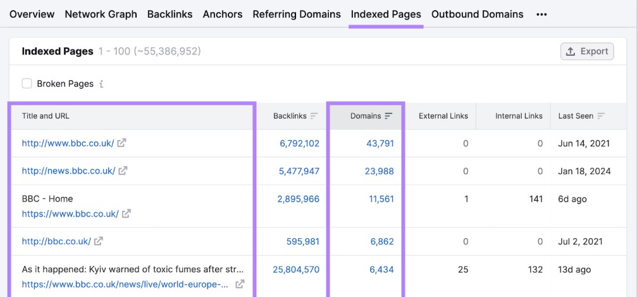Click internal links value 132
Image resolution: width=637 pixels, height=297 pixels.
(536, 269)
